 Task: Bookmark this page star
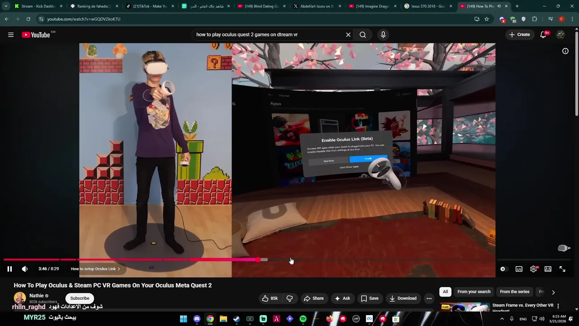(487, 19)
